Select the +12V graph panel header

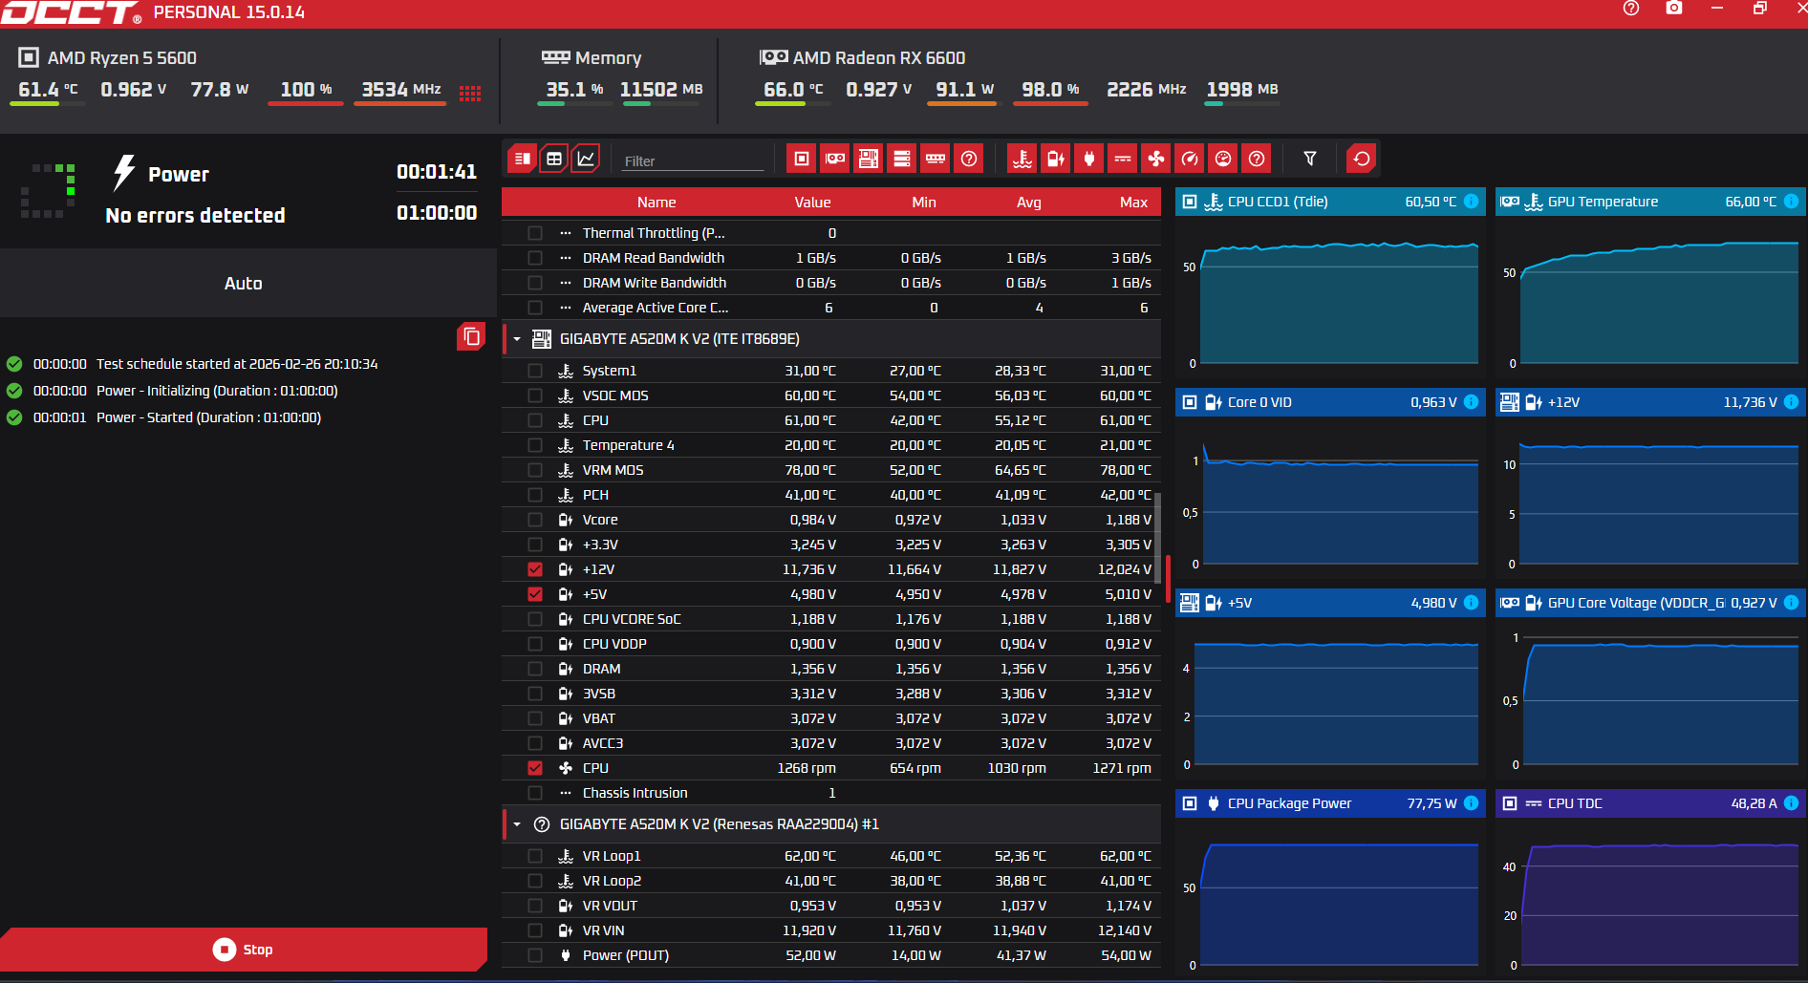point(1650,402)
